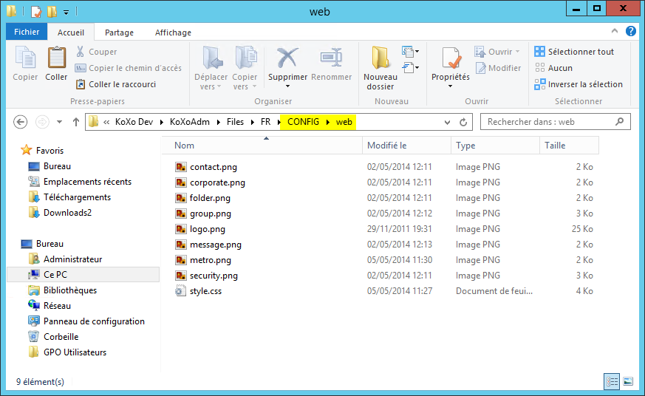This screenshot has width=645, height=396.
Task: Click CONFIG in the address path
Action: coord(303,122)
